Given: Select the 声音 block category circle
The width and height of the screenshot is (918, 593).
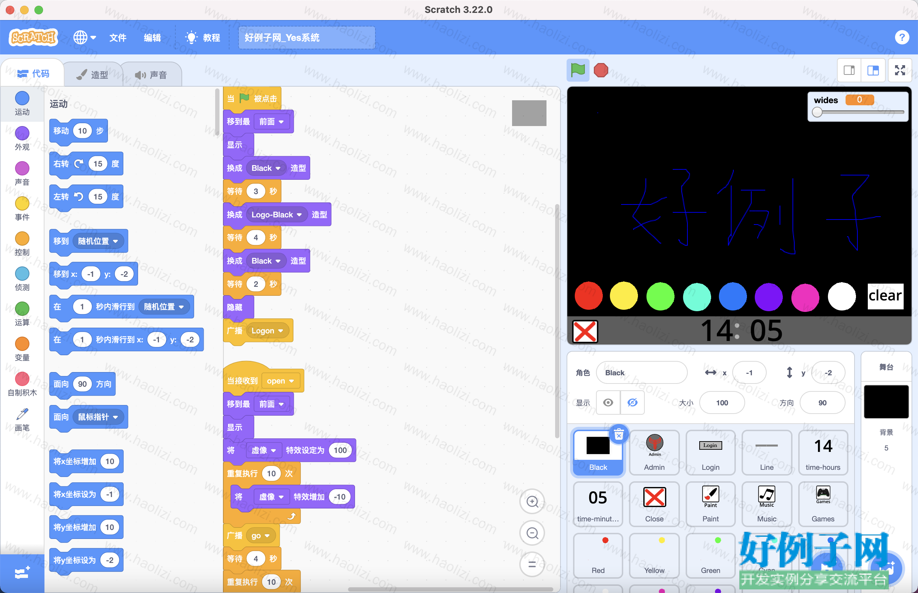Looking at the screenshot, I should (x=22, y=168).
